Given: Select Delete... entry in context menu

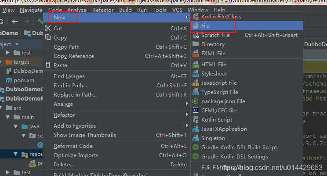Looking at the screenshot, I should [x=116, y=164].
